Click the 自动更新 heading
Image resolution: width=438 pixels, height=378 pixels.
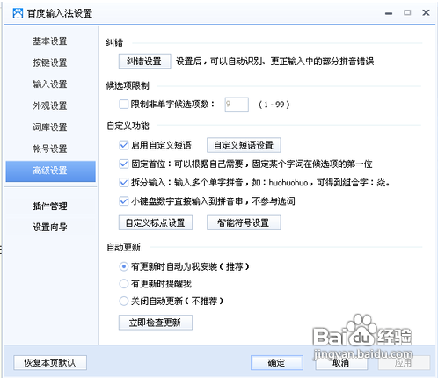123,247
